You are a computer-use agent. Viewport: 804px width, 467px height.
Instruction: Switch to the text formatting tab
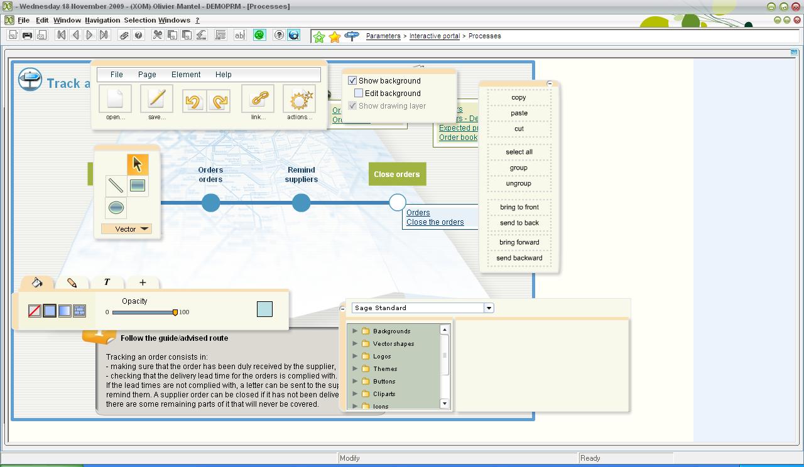107,282
